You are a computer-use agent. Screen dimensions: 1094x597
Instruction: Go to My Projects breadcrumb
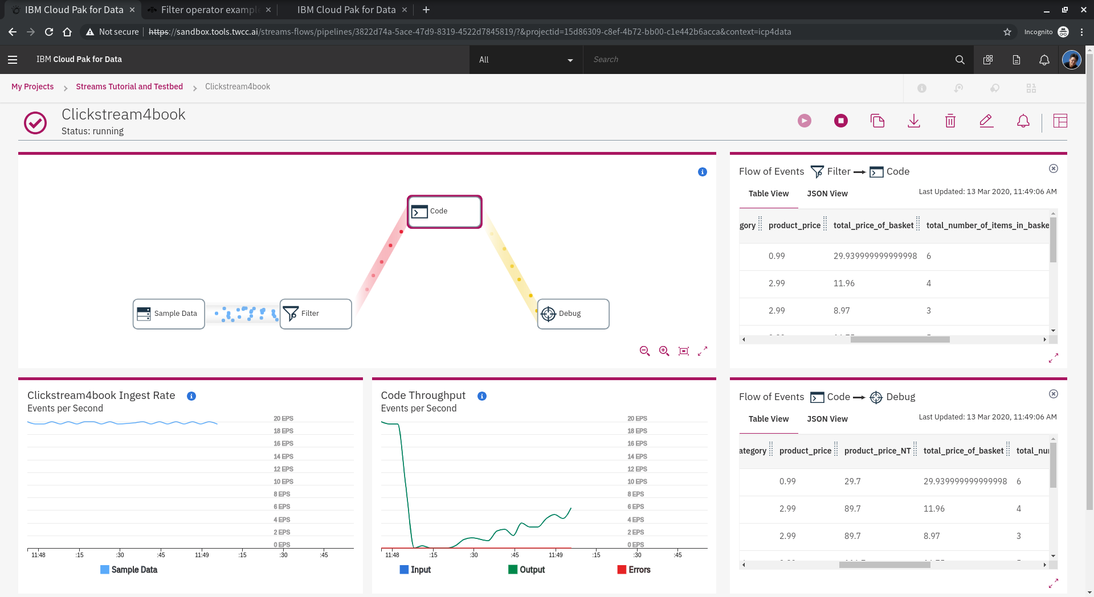(x=32, y=87)
